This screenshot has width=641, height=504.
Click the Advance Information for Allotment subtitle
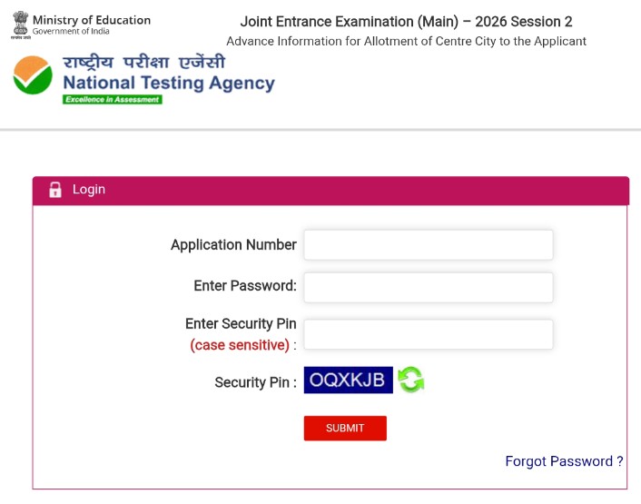406,41
